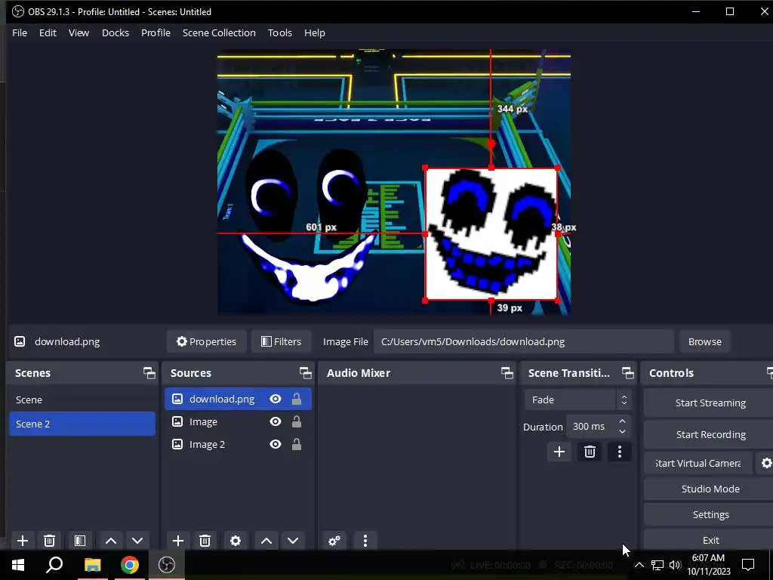Toggle visibility of Image 2 source

click(276, 444)
